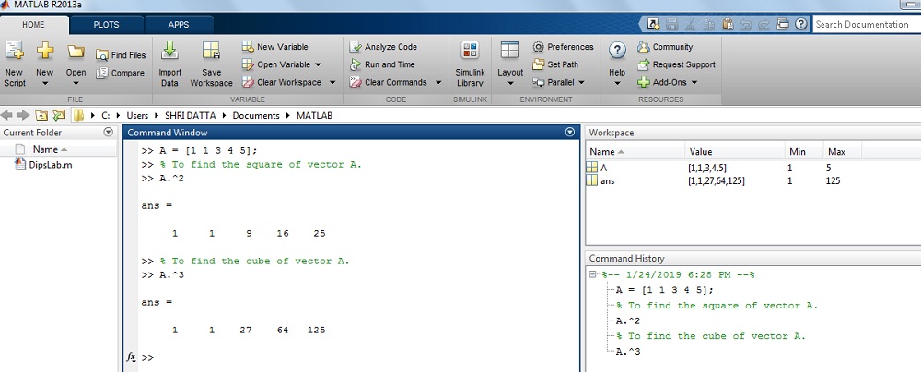Expand the Add-Ons dropdown

point(694,82)
